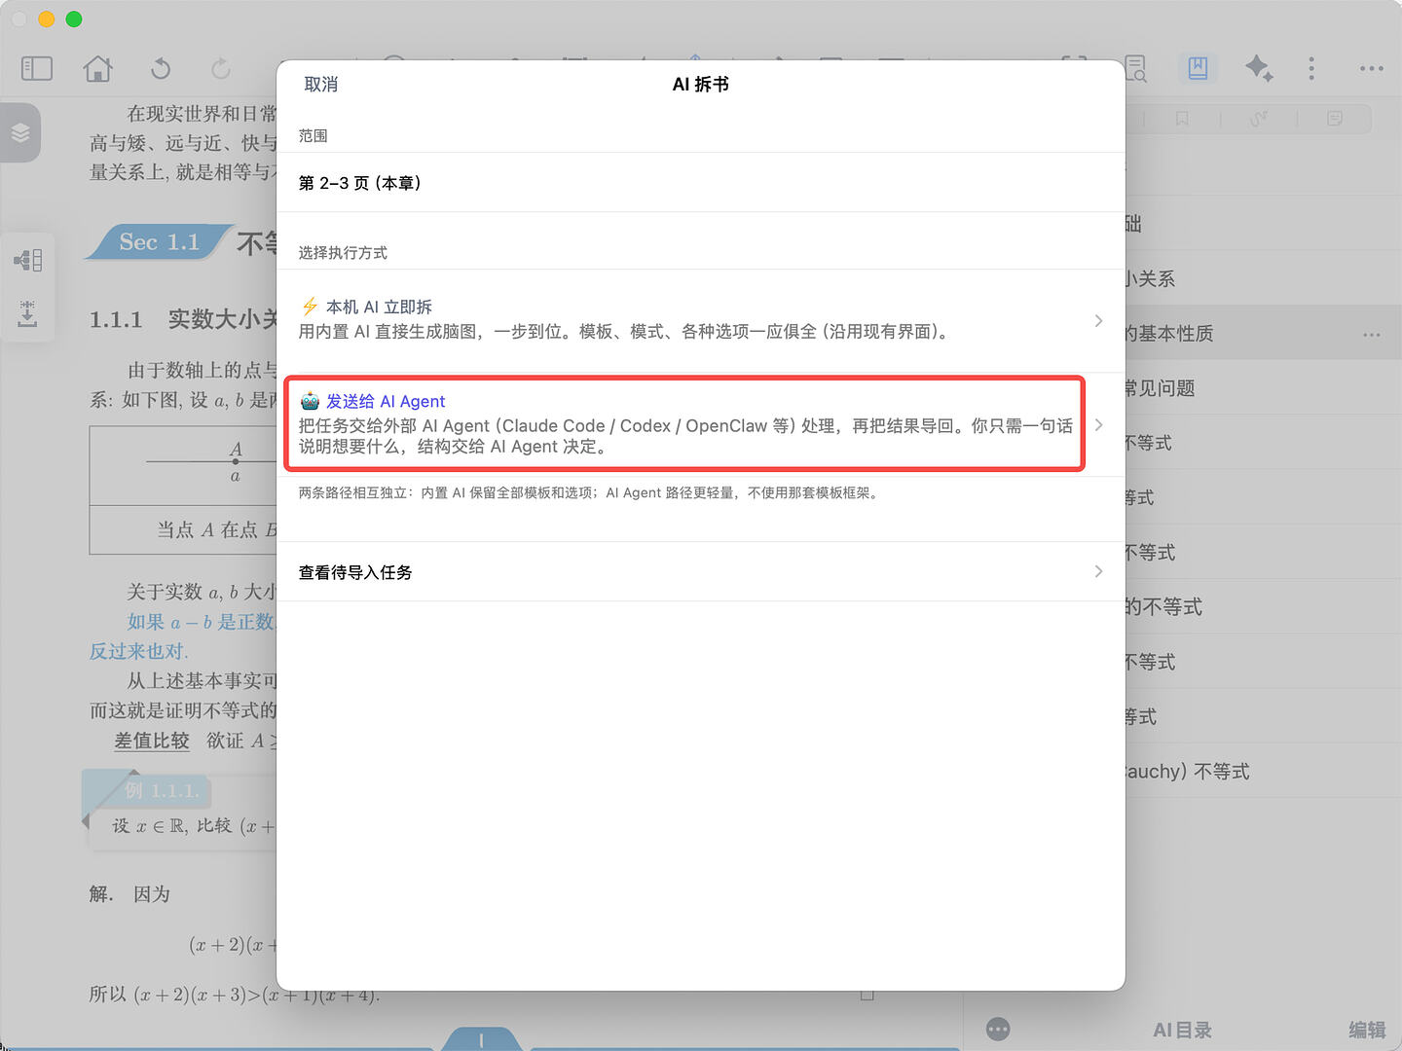
Task: Select the 的不等式 outline entry
Action: pos(1264,607)
